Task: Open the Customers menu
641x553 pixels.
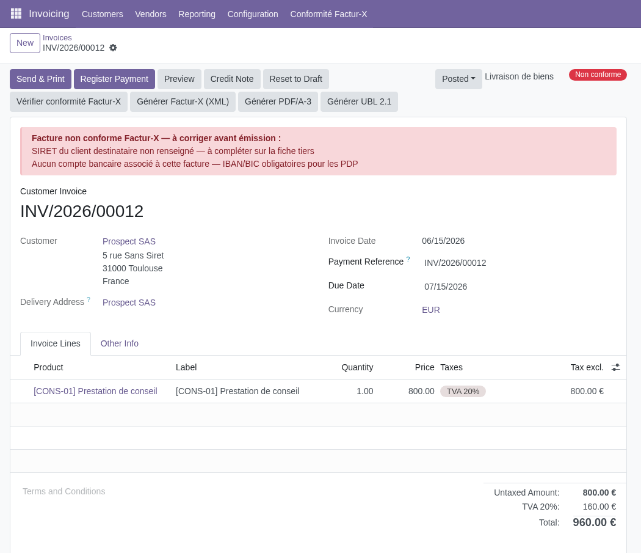Action: click(x=102, y=14)
